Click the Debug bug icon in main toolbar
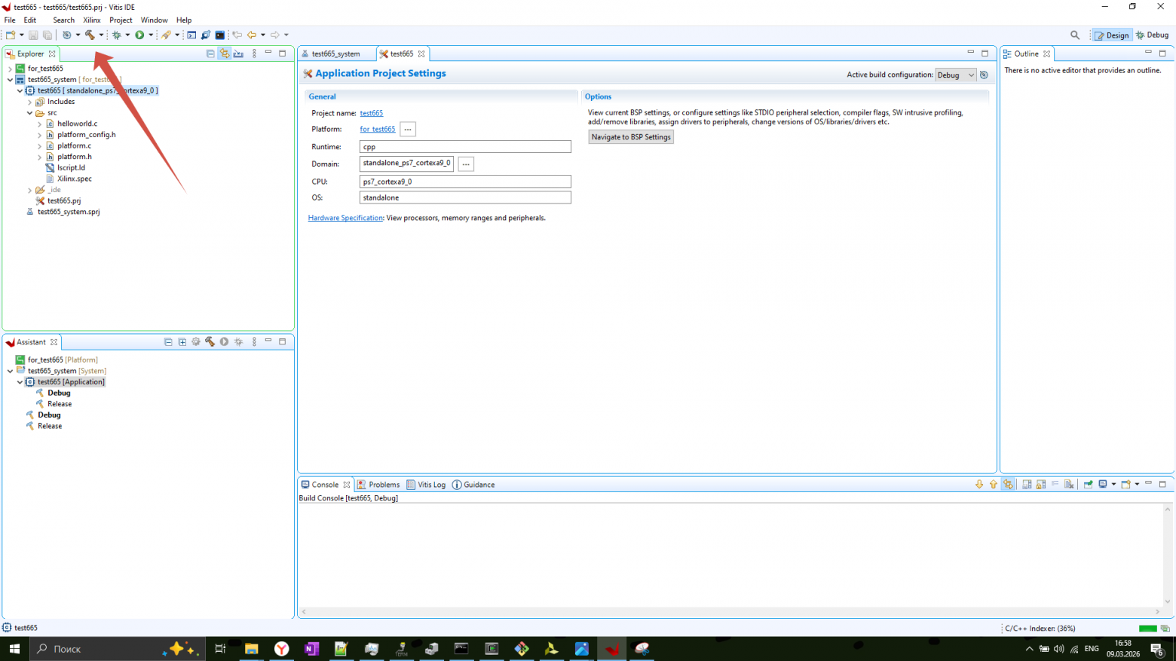This screenshot has height=661, width=1176. 117,35
